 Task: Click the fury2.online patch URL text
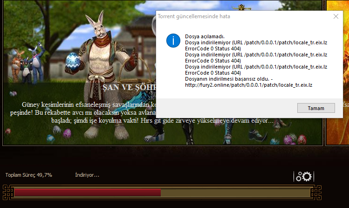click(249, 85)
